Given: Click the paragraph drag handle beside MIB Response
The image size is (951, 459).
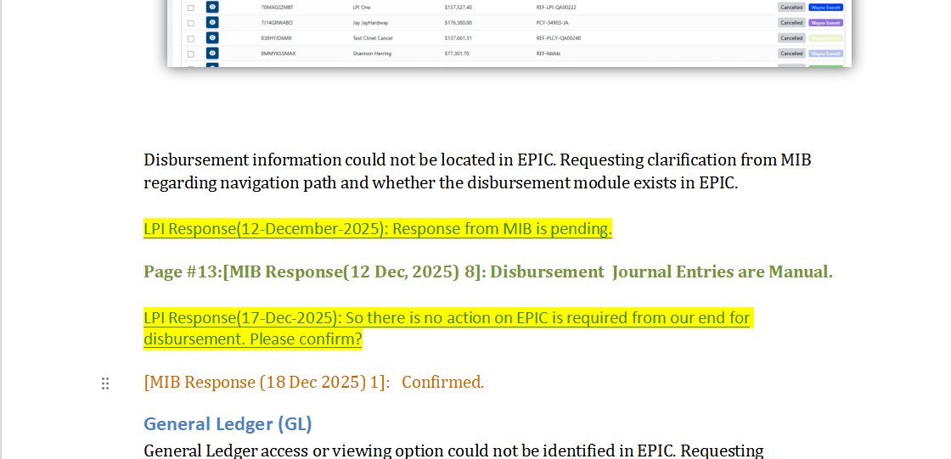Looking at the screenshot, I should [105, 383].
